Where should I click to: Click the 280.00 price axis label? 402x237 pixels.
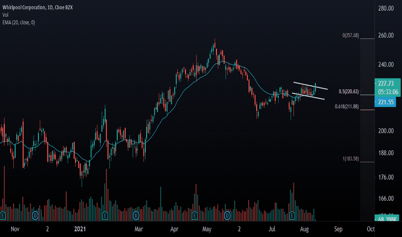386,9
